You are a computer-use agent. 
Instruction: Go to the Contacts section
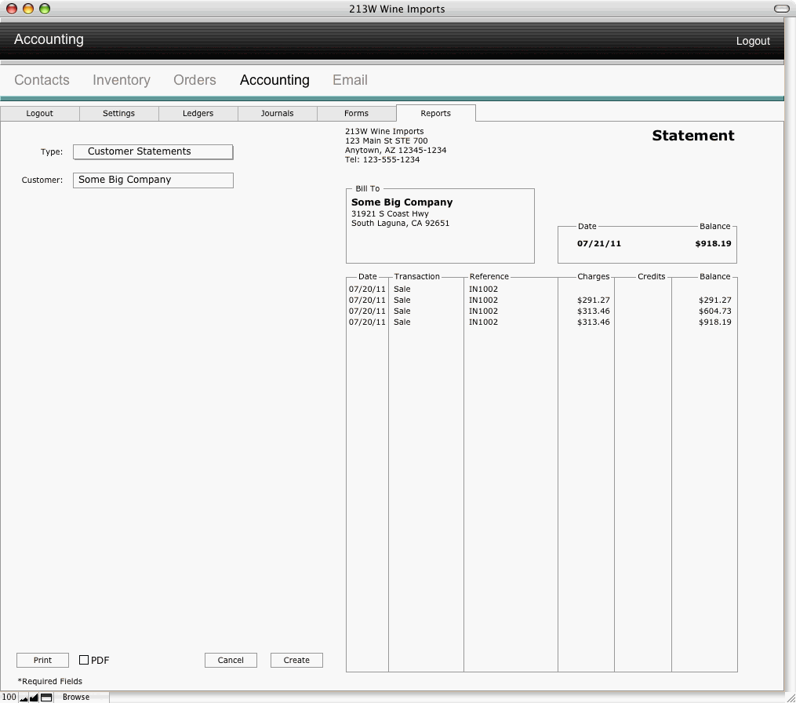(42, 80)
